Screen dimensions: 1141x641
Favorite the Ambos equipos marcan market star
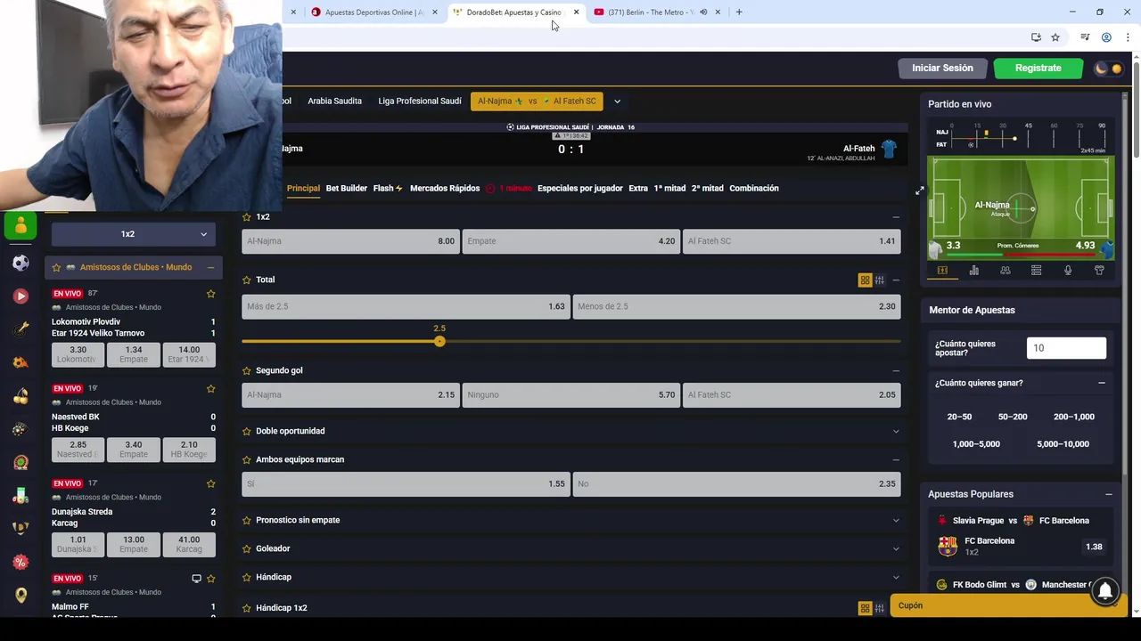247,459
